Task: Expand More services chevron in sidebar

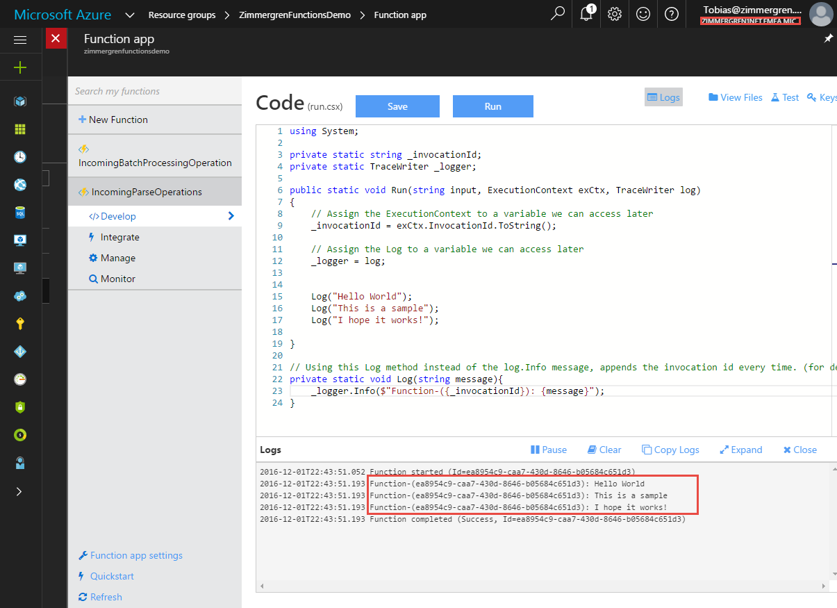Action: pos(19,491)
